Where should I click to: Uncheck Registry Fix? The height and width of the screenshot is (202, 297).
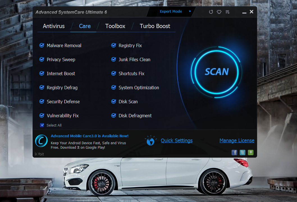click(114, 45)
